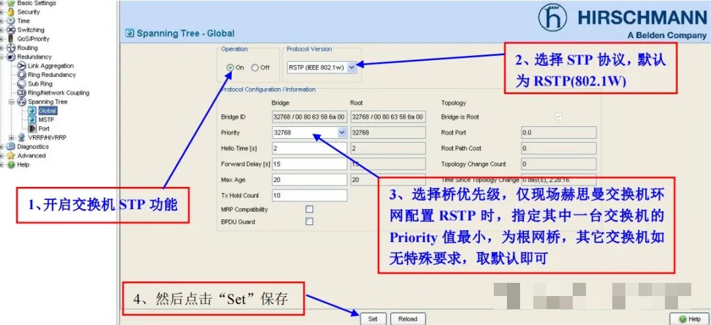Click the Link Aggregation icon
Viewport: 711px width, 325px height.
pos(21,66)
